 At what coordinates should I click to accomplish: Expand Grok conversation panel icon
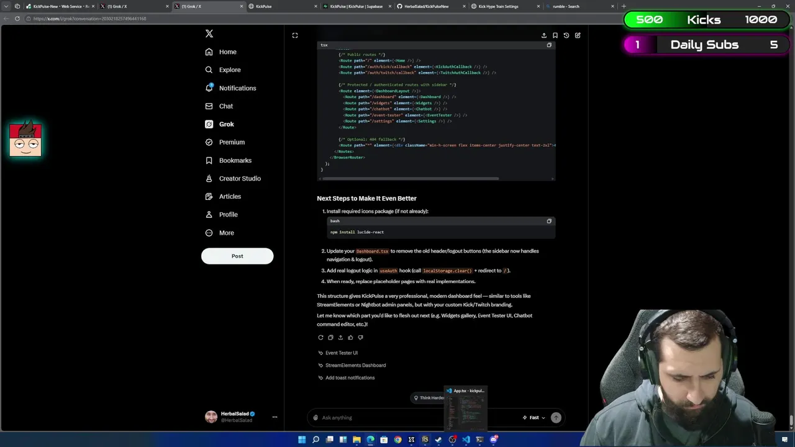point(295,35)
